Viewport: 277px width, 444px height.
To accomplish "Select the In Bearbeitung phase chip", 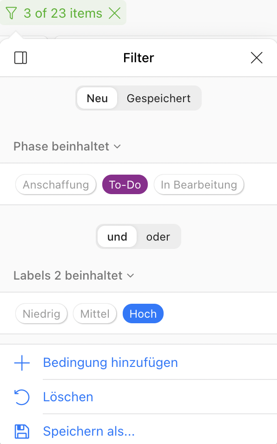I will tap(199, 184).
